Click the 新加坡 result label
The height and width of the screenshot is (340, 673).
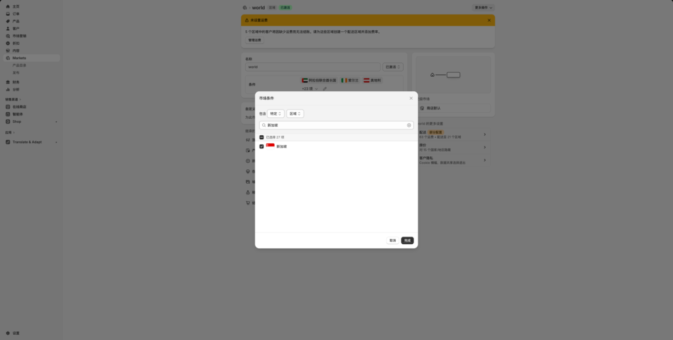point(281,146)
